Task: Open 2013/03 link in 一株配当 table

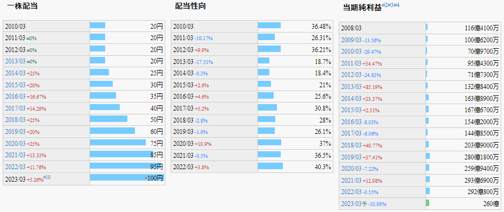Action: 15,61
